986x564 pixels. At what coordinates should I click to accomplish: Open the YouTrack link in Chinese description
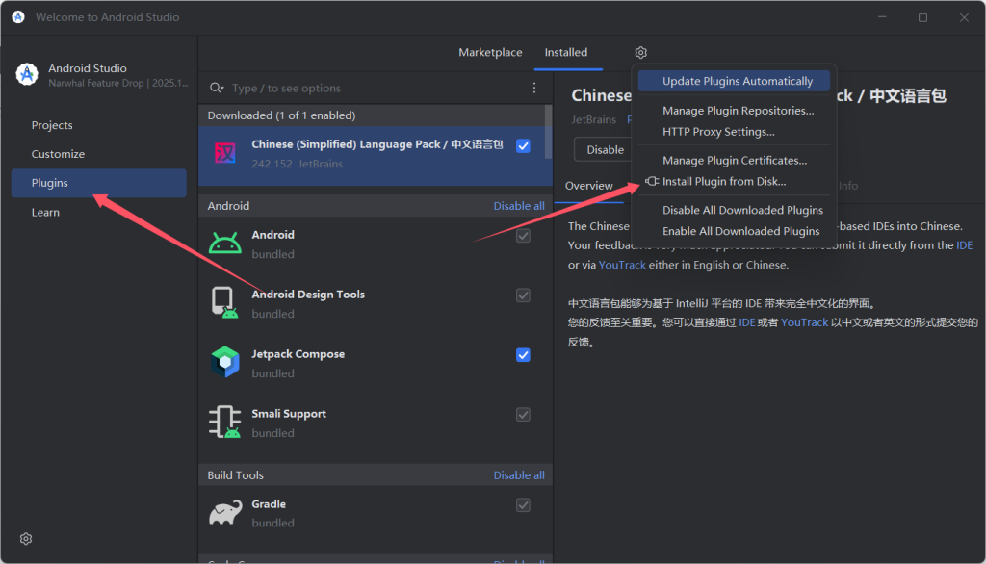(x=804, y=322)
